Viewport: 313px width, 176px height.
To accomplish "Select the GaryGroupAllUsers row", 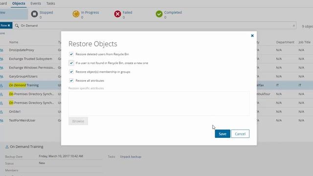I will click(x=156, y=76).
